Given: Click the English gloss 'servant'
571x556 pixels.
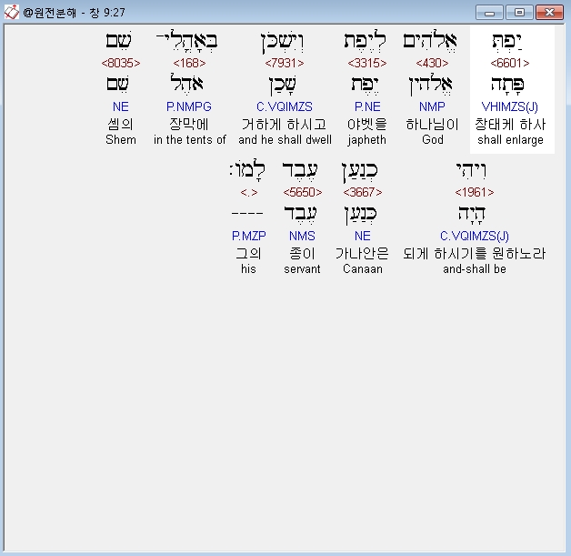Looking at the screenshot, I should tap(302, 268).
